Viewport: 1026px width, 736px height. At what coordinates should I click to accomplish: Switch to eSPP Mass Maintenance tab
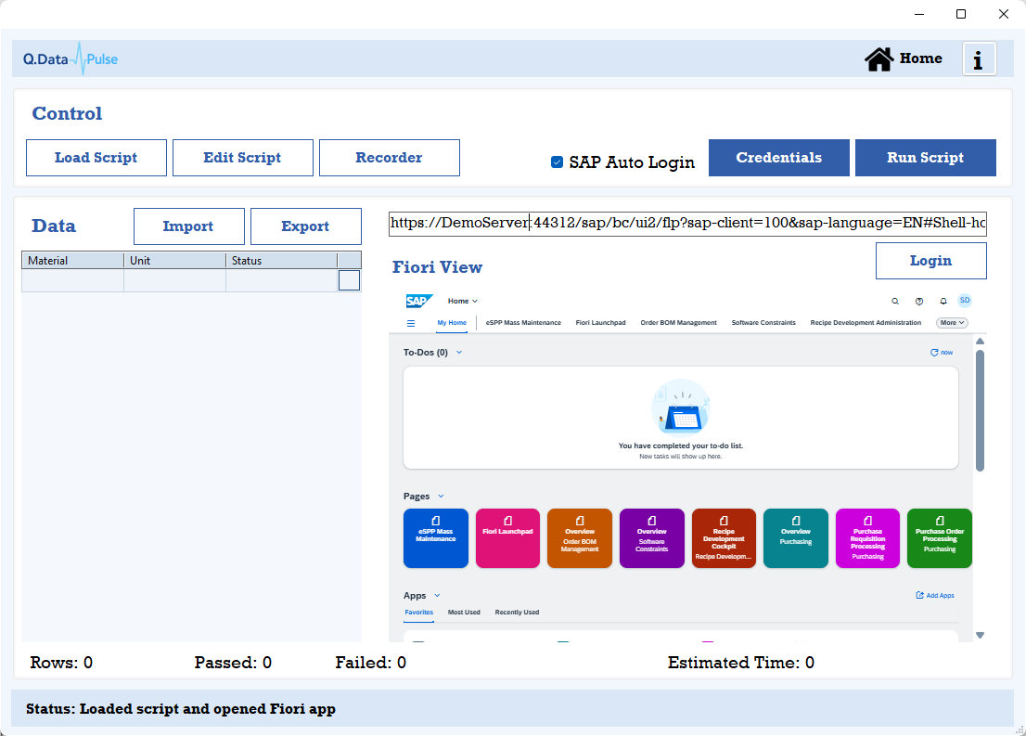523,323
